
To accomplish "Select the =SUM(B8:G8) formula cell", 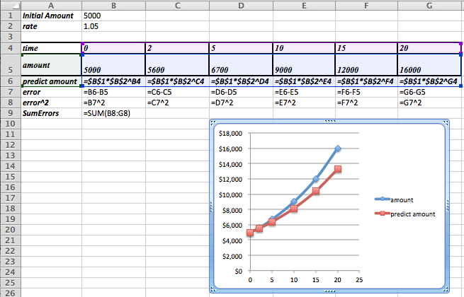I will point(111,113).
